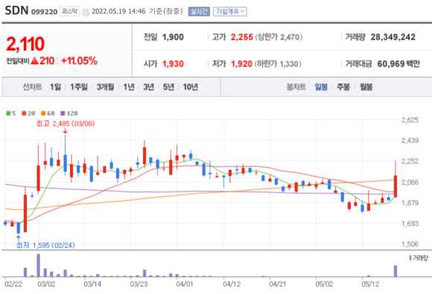Switch to 주봉 weekly candle chart
The width and height of the screenshot is (432, 294).
(343, 87)
